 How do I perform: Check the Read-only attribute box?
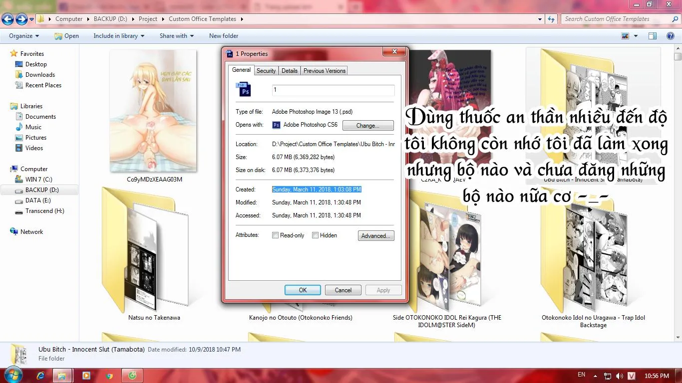coord(275,235)
